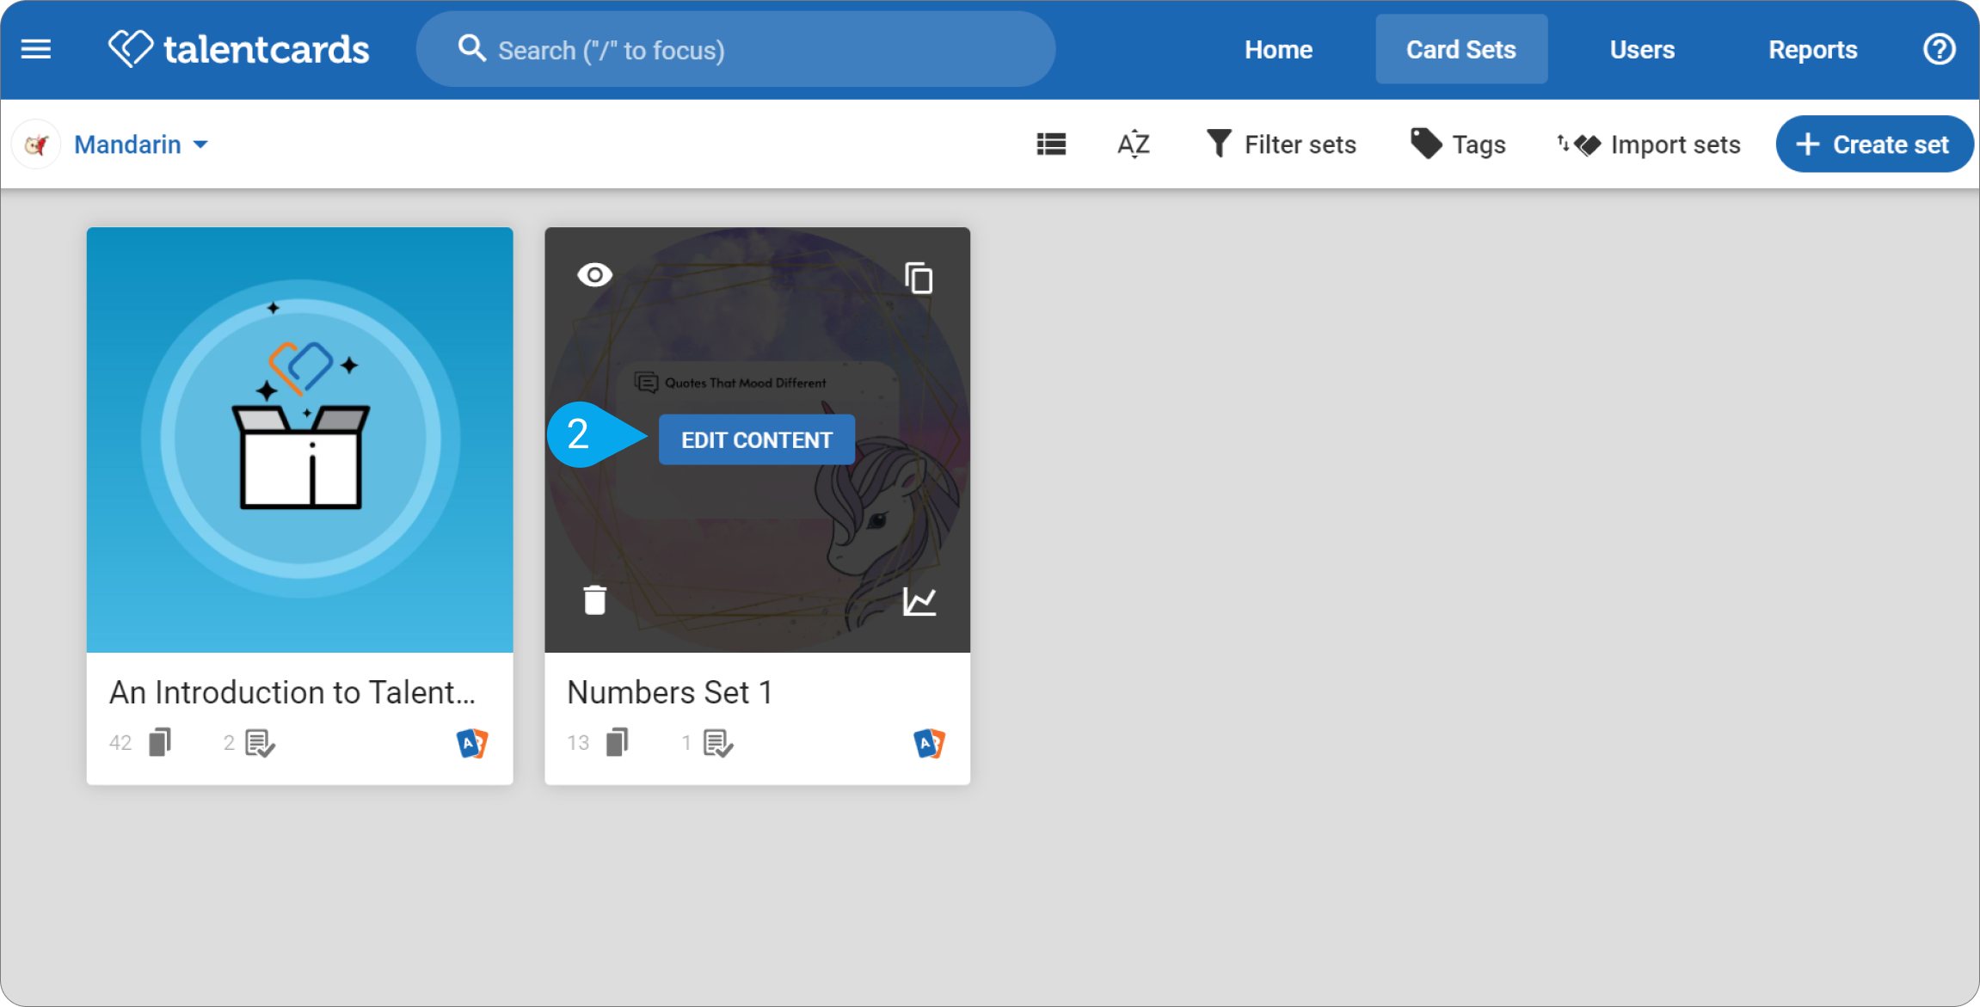
Task: Click the talentcards logo
Action: pos(239,49)
